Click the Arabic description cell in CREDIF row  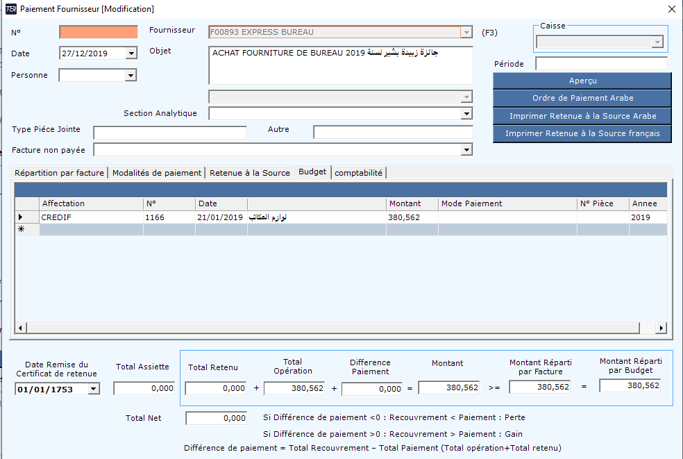(317, 217)
